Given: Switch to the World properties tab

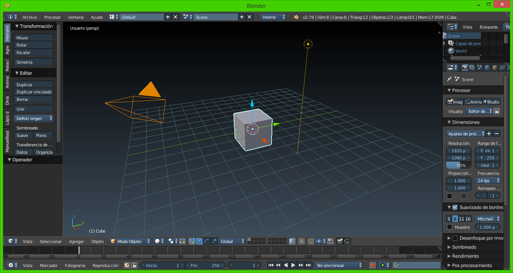Looking at the screenshot, I should (x=487, y=67).
